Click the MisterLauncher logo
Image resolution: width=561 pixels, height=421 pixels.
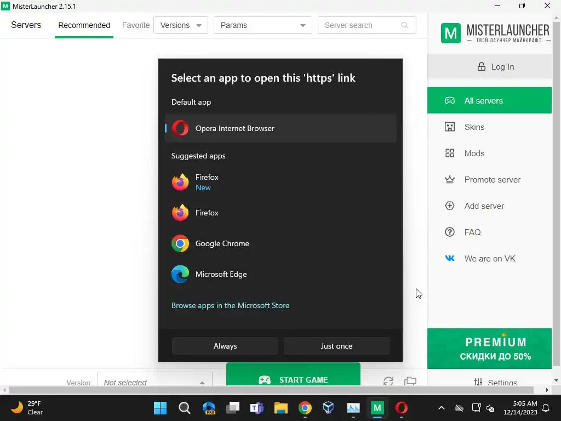click(x=495, y=33)
